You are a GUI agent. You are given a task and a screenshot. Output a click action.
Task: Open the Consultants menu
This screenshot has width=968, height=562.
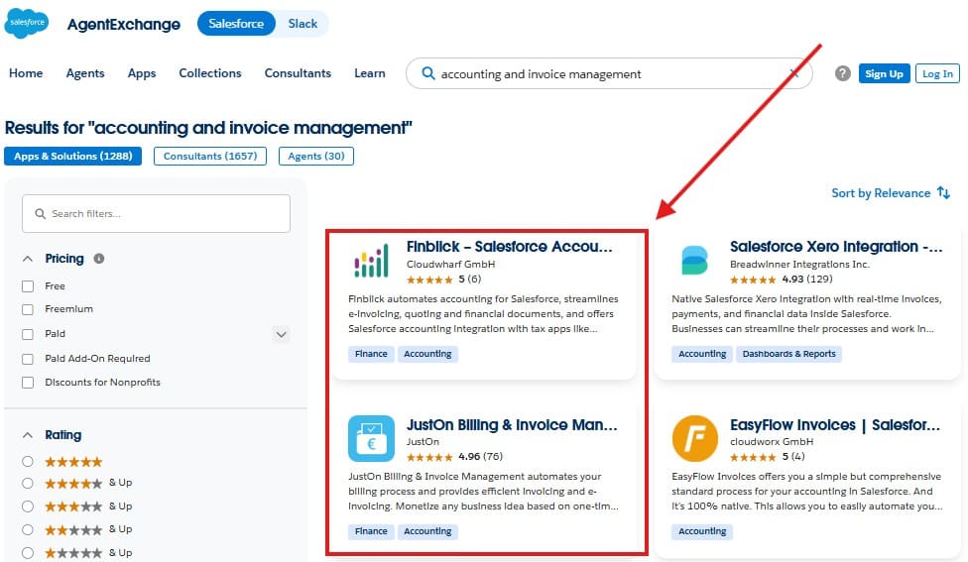point(298,72)
